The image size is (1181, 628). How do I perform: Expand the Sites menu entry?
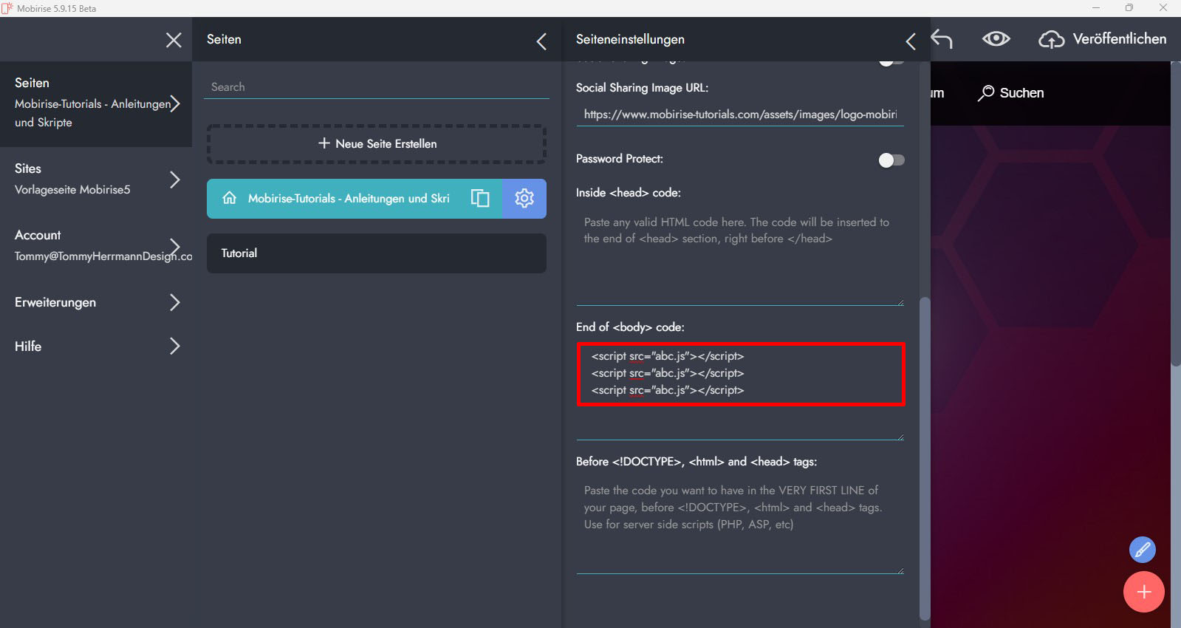pos(174,180)
